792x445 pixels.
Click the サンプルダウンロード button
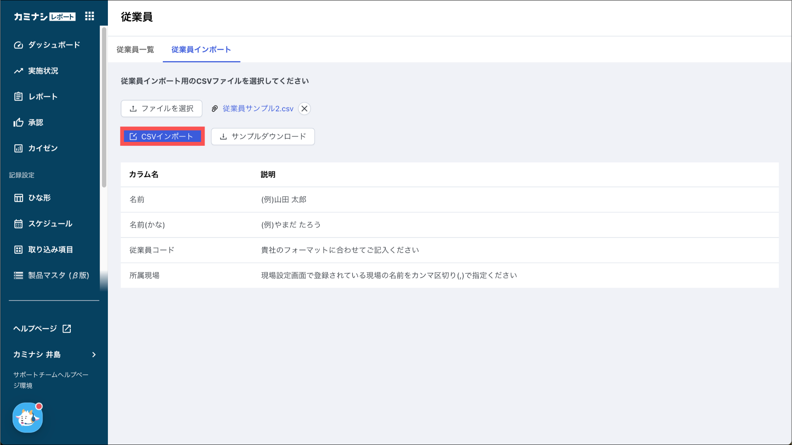(263, 136)
